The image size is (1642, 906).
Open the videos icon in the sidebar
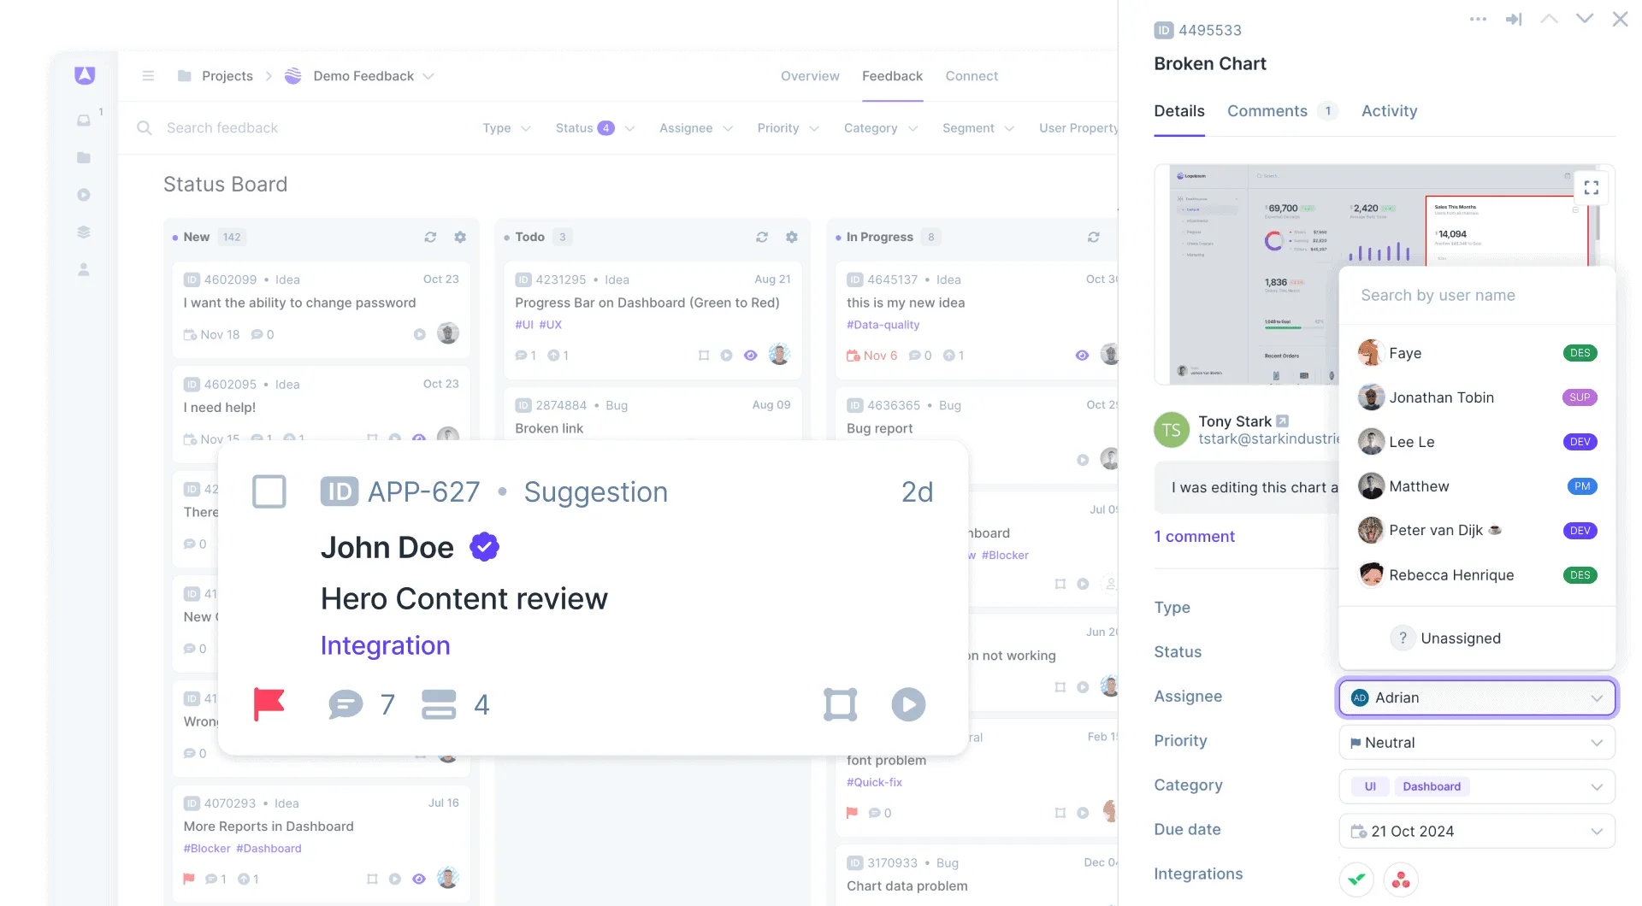coord(83,194)
